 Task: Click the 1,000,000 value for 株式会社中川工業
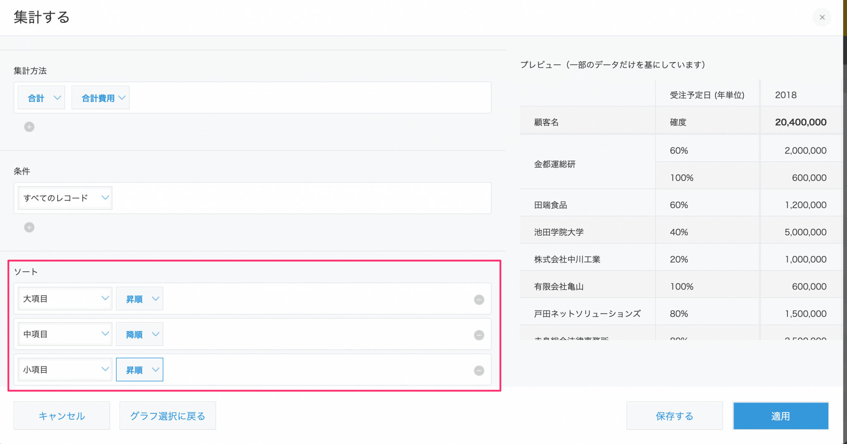(806, 259)
